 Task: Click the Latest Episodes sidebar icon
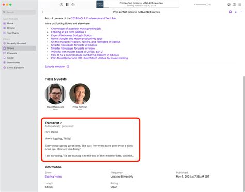[x=5, y=68]
